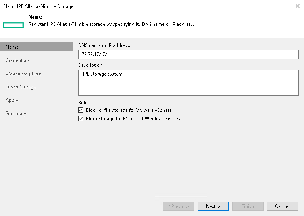Click the Cancel button
This screenshot has height=216, width=304.
tap(282, 206)
